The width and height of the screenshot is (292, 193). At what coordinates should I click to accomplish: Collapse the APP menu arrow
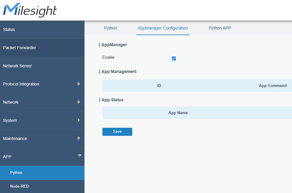click(x=79, y=155)
